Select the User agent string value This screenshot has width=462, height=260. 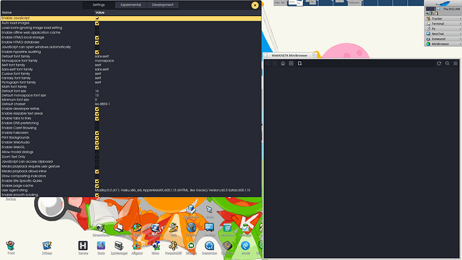(x=173, y=190)
